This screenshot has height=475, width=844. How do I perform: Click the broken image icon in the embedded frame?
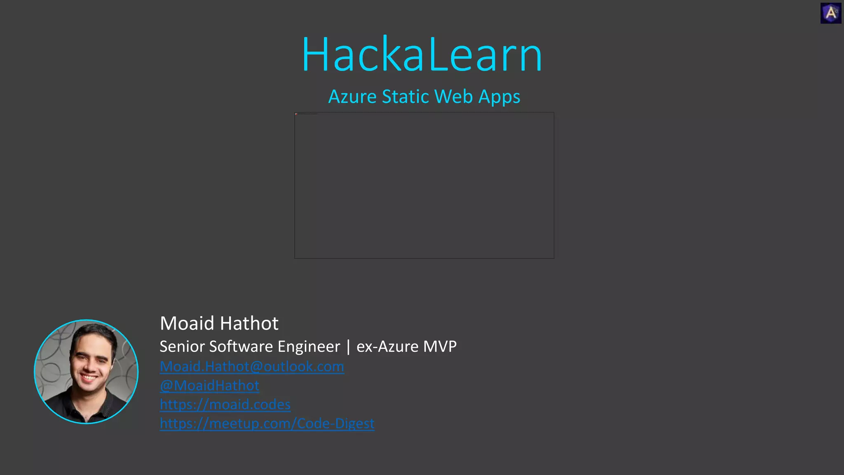pyautogui.click(x=296, y=114)
